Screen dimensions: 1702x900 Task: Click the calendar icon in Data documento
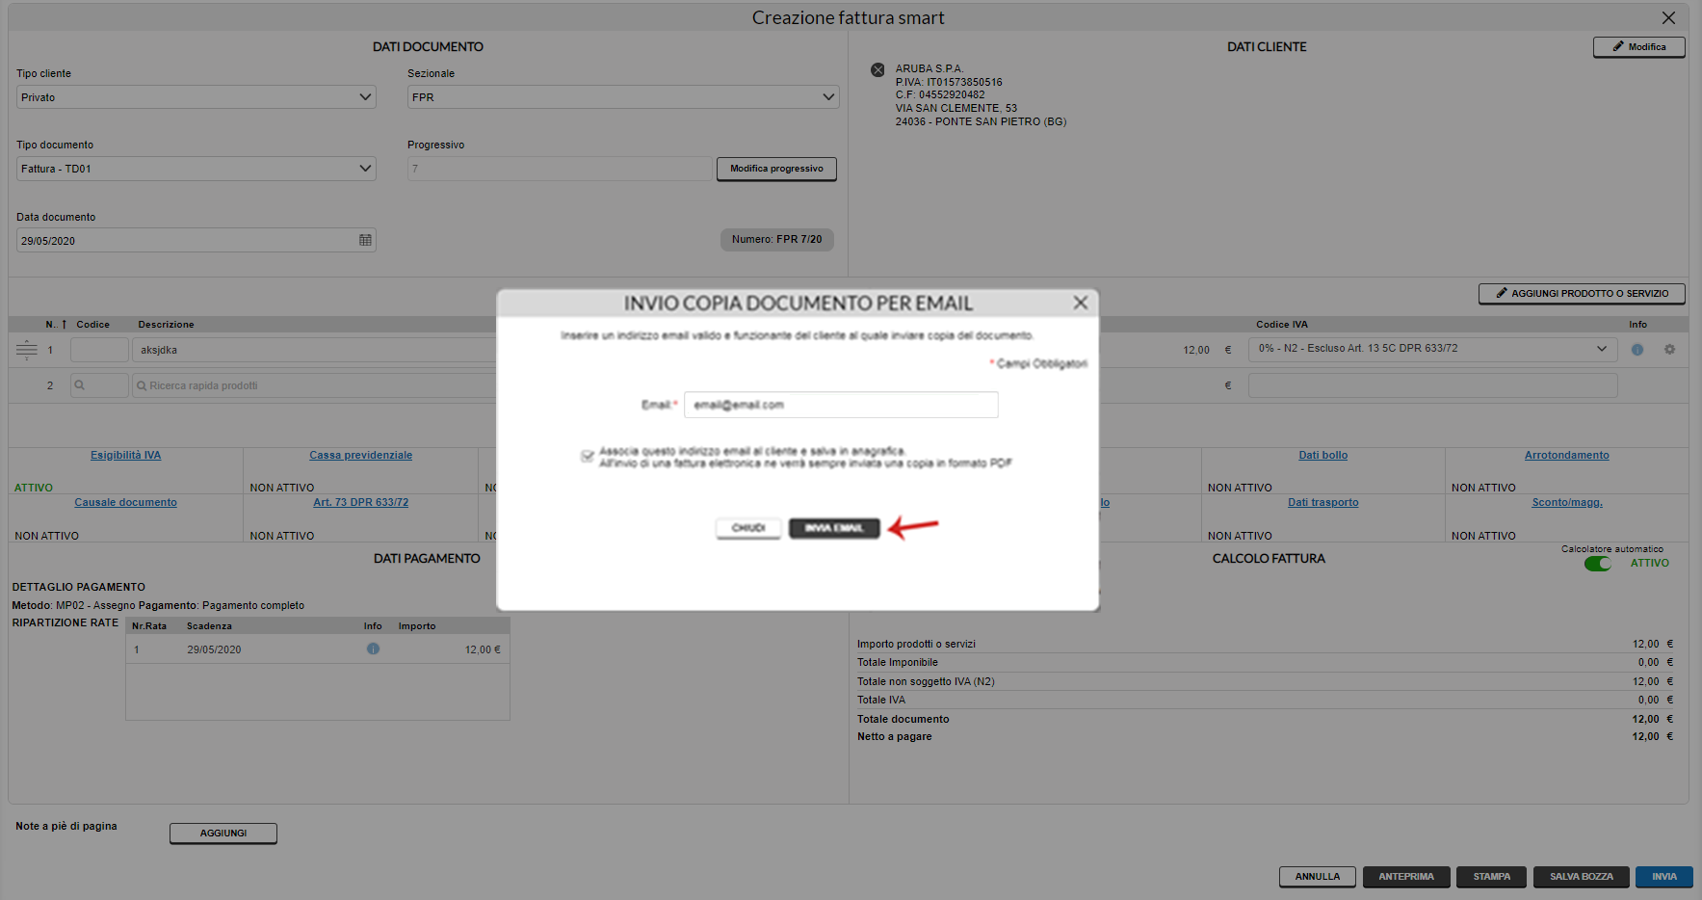(x=365, y=240)
